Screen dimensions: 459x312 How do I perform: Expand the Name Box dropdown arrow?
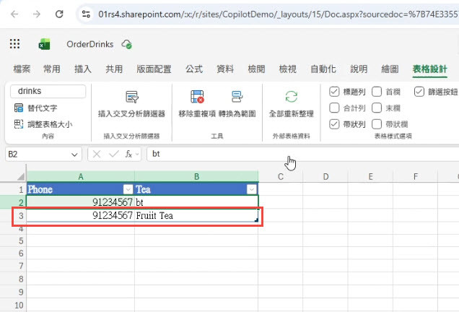pos(74,155)
